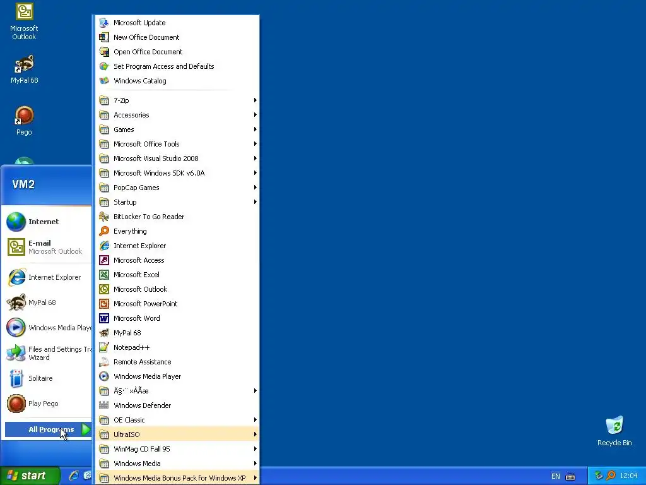646x485 pixels.
Task: Open the WinMag CD Fall 95 submenu
Action: point(177,449)
